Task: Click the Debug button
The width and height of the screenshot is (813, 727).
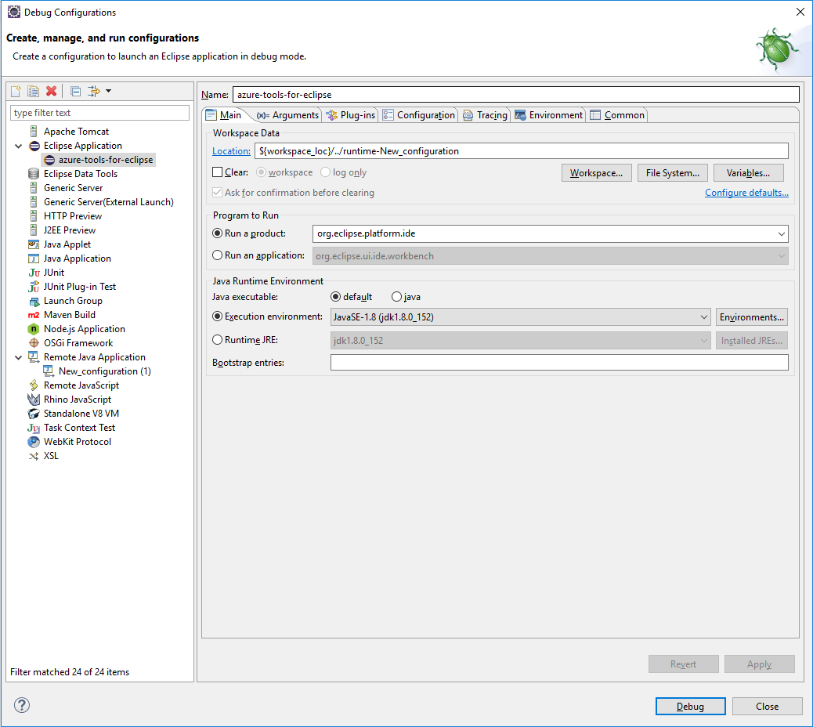Action: pyautogui.click(x=690, y=707)
